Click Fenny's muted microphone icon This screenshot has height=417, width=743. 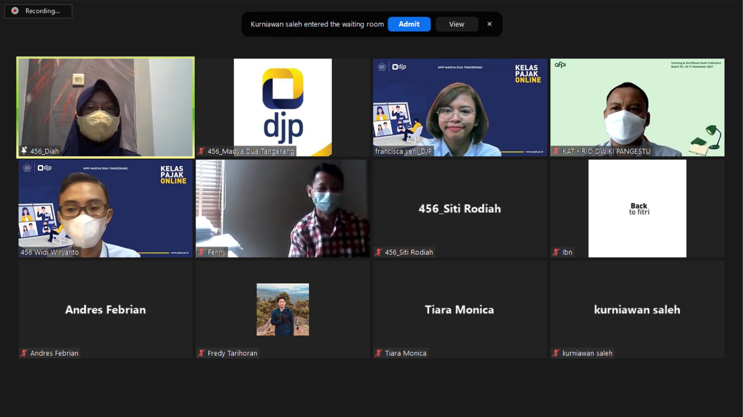click(x=201, y=252)
